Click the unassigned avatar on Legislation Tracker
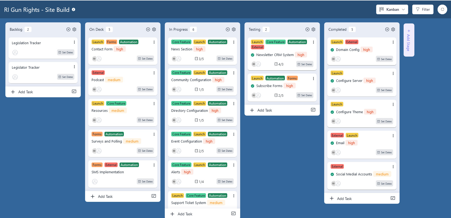This screenshot has width=451, height=218. (15, 53)
